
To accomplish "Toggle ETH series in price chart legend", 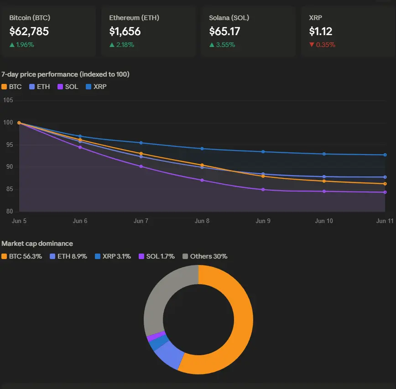I will click(x=39, y=87).
